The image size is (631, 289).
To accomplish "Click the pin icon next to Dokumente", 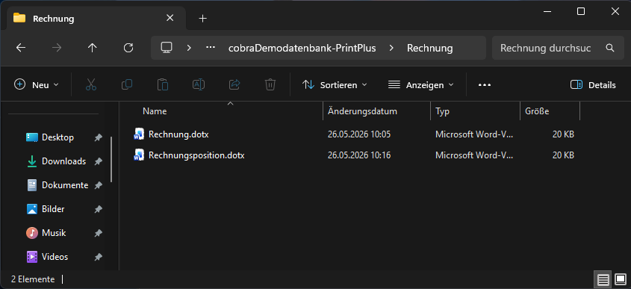I will (x=98, y=185).
